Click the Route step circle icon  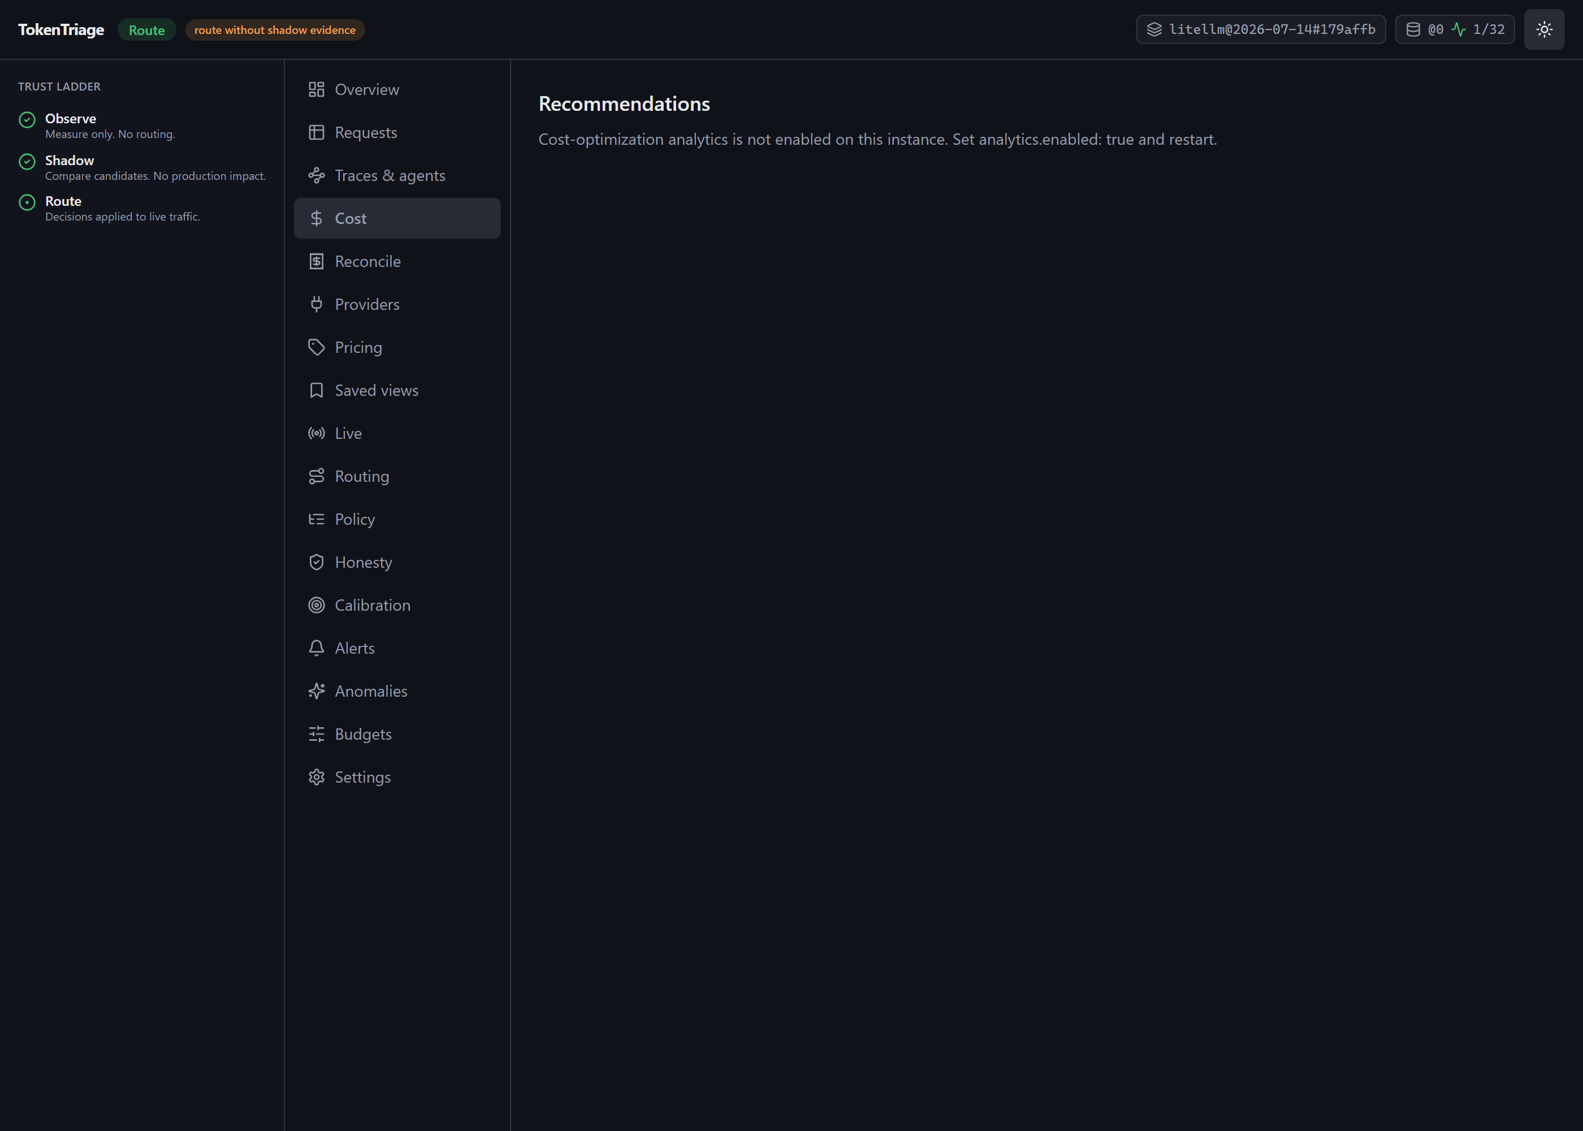click(27, 202)
